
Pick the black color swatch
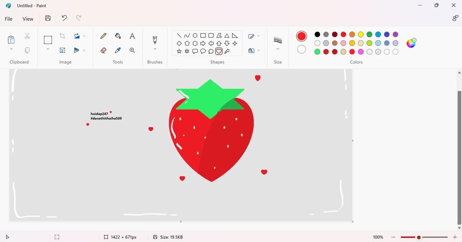pos(317,34)
